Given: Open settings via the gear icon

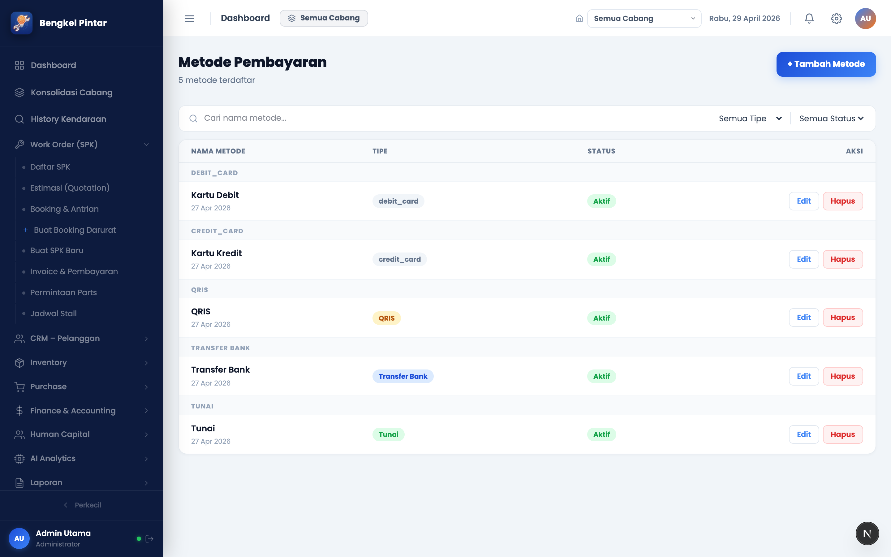Looking at the screenshot, I should [x=836, y=19].
